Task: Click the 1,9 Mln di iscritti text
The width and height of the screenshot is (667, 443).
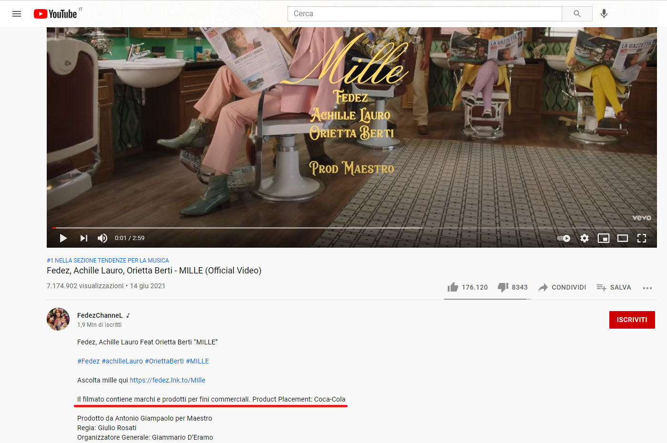Action: [x=99, y=325]
